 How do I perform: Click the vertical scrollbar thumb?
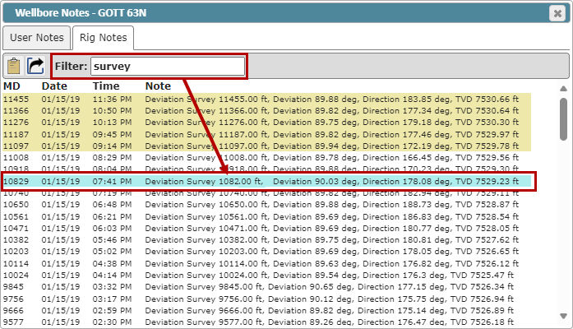coord(563,118)
